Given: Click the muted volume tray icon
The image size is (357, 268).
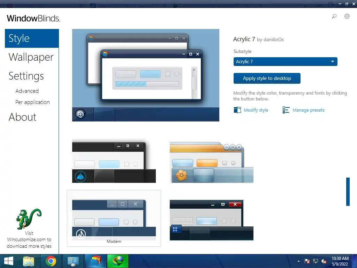Looking at the screenshot, I should coord(324,261).
